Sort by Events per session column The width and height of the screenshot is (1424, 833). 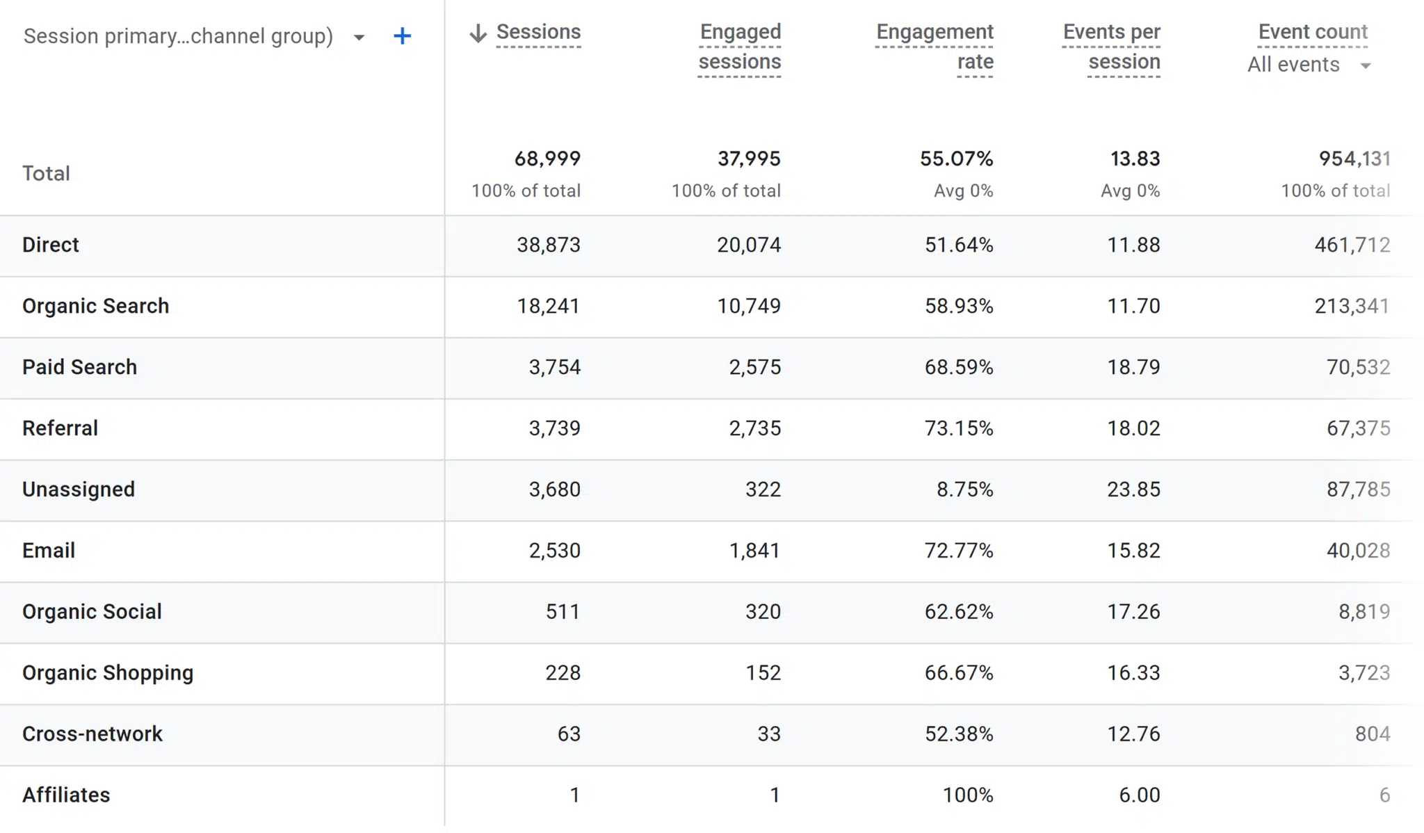coord(1110,47)
